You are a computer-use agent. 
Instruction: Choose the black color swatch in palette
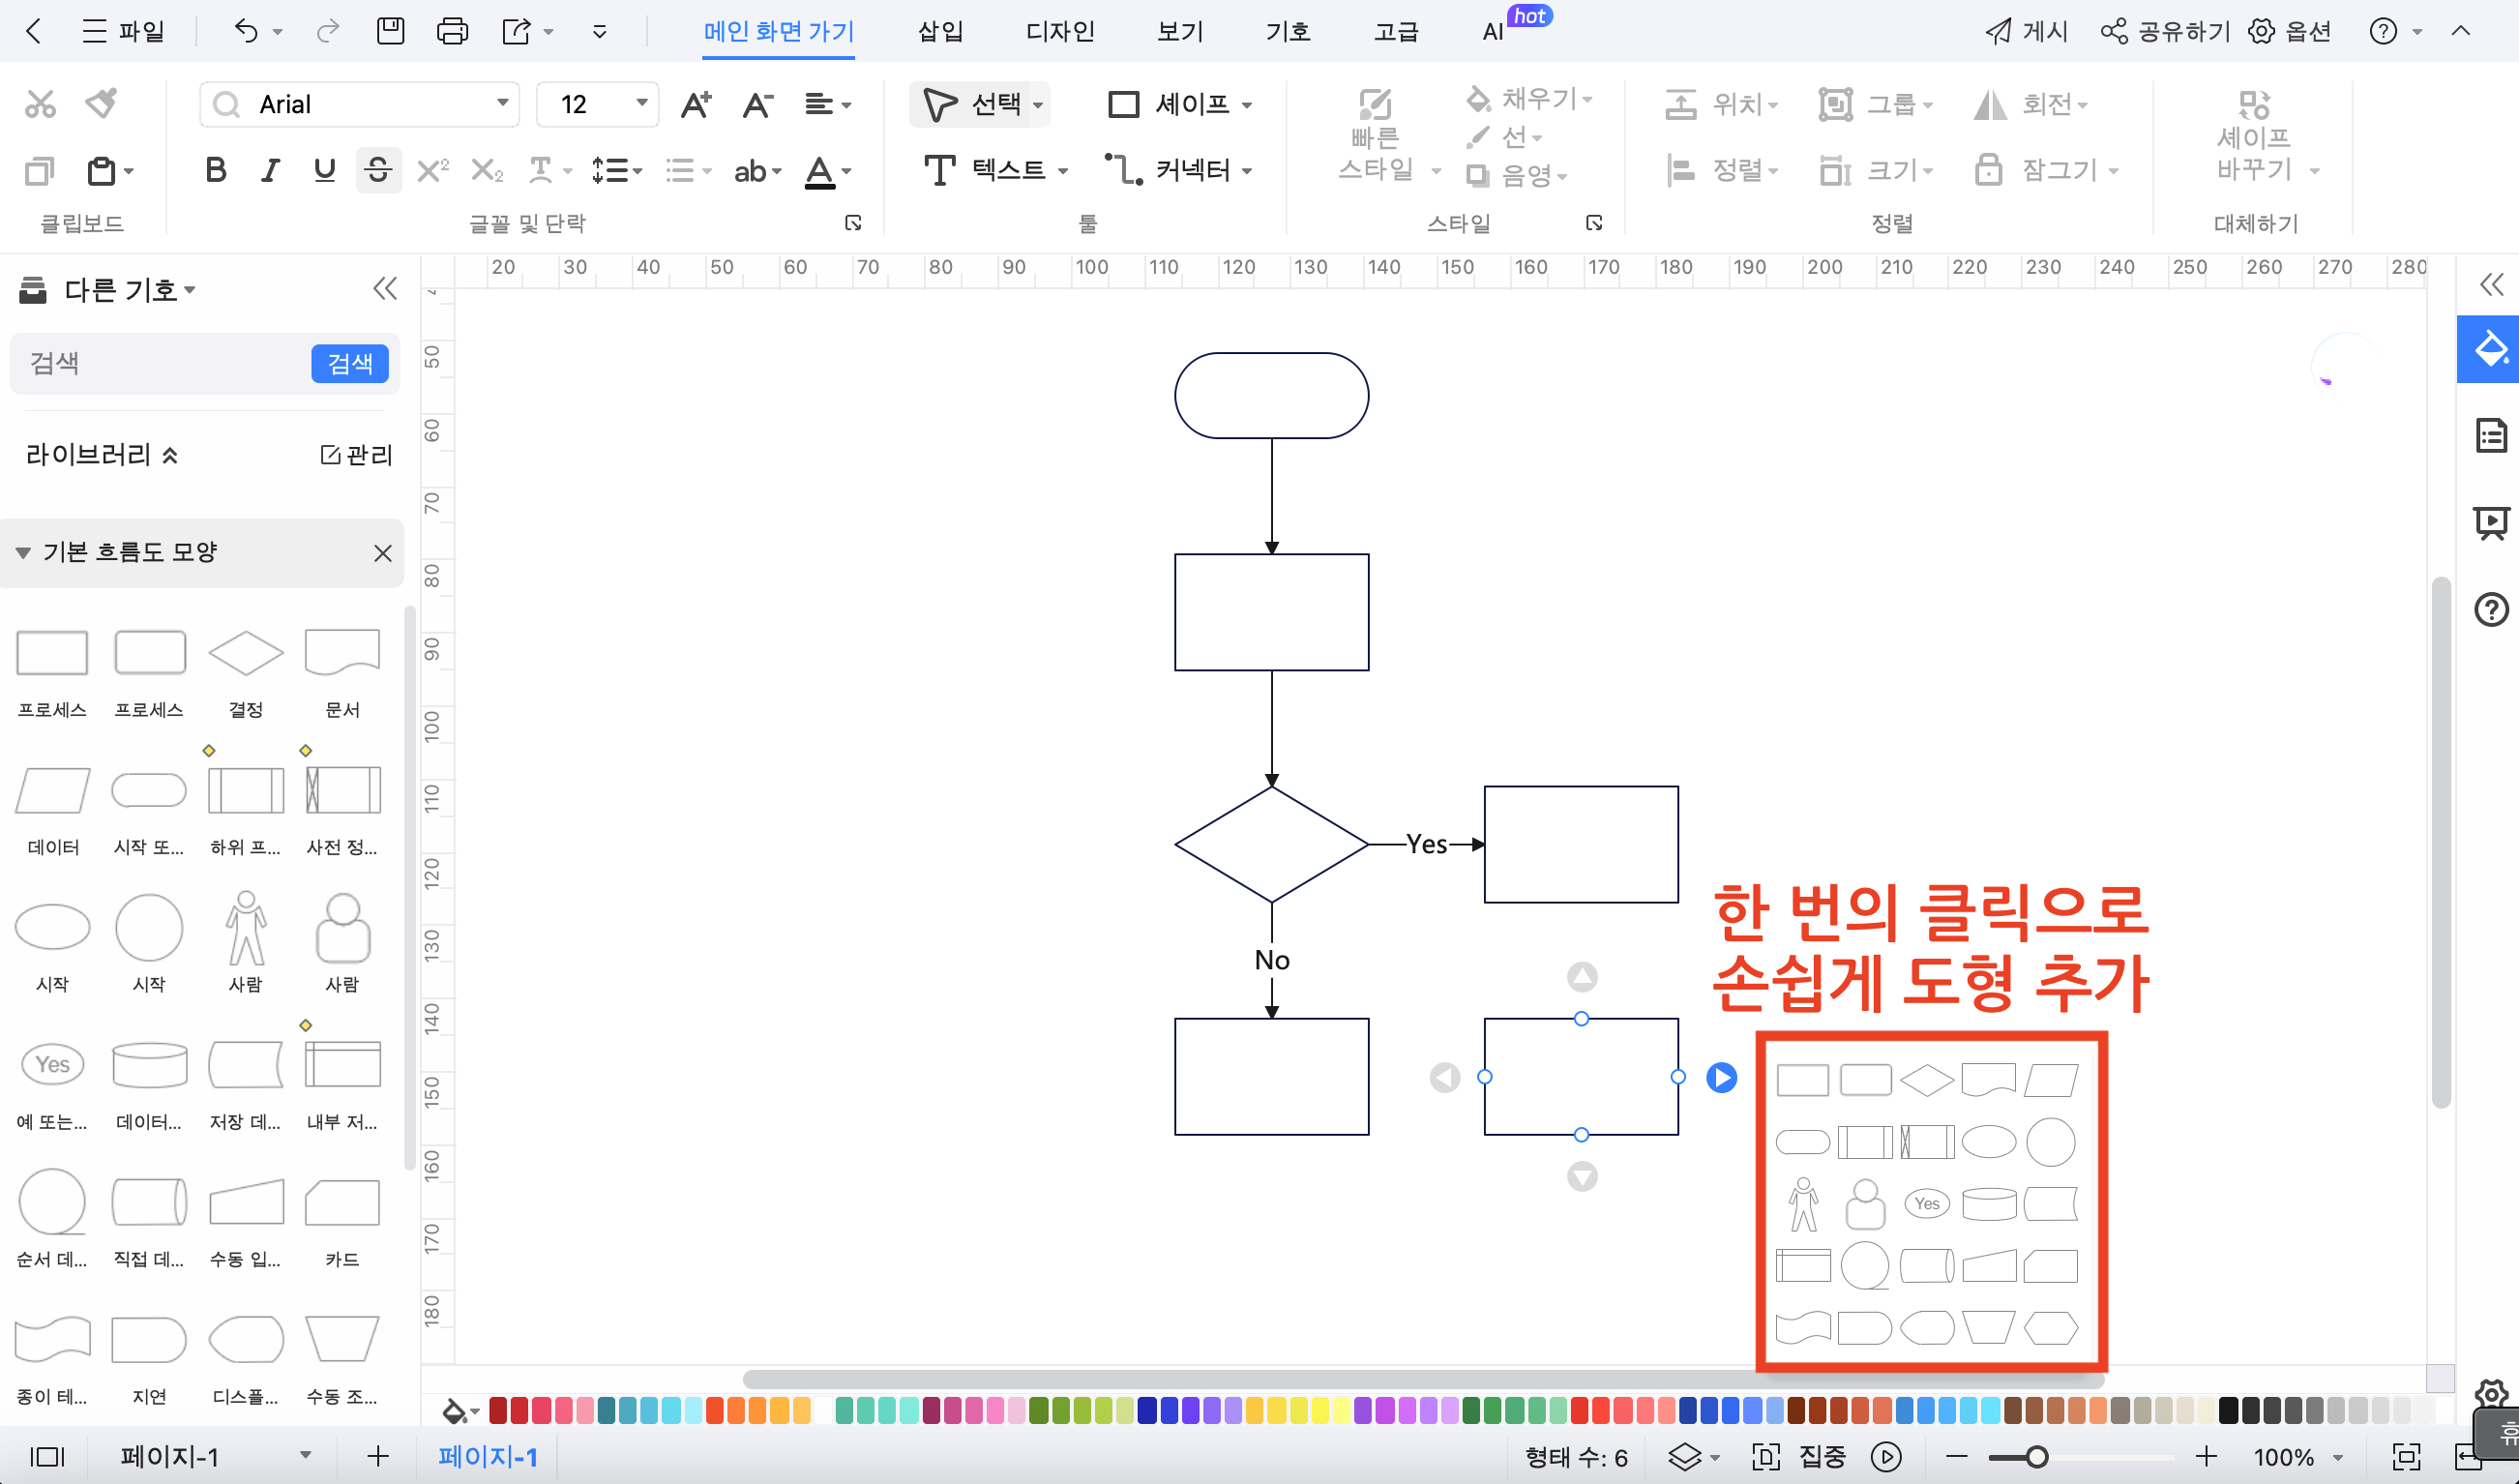point(2228,1411)
